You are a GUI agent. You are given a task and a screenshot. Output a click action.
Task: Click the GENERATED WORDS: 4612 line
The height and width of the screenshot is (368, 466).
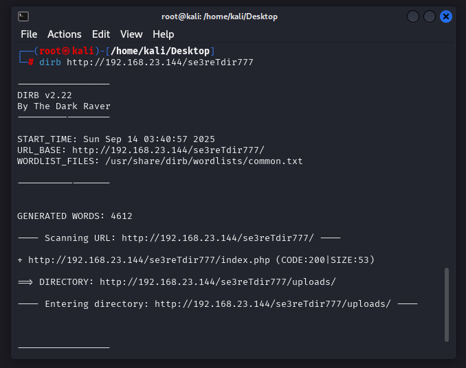75,216
